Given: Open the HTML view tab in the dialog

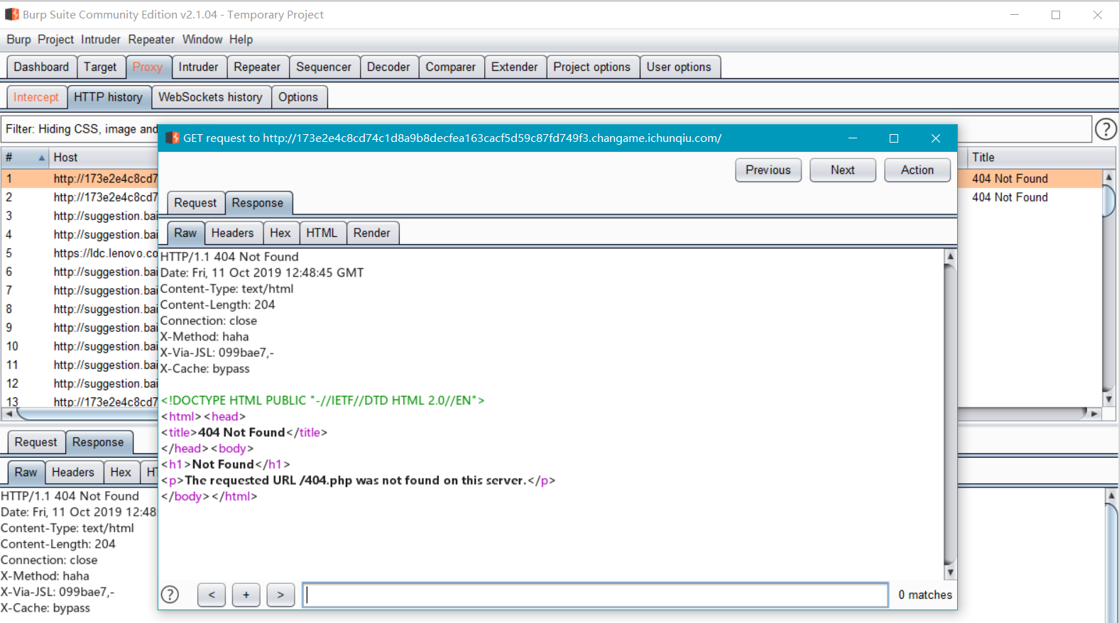Looking at the screenshot, I should point(322,233).
